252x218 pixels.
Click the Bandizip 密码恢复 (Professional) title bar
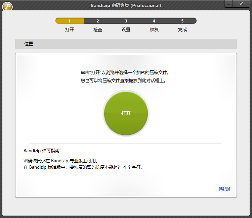point(126,5)
